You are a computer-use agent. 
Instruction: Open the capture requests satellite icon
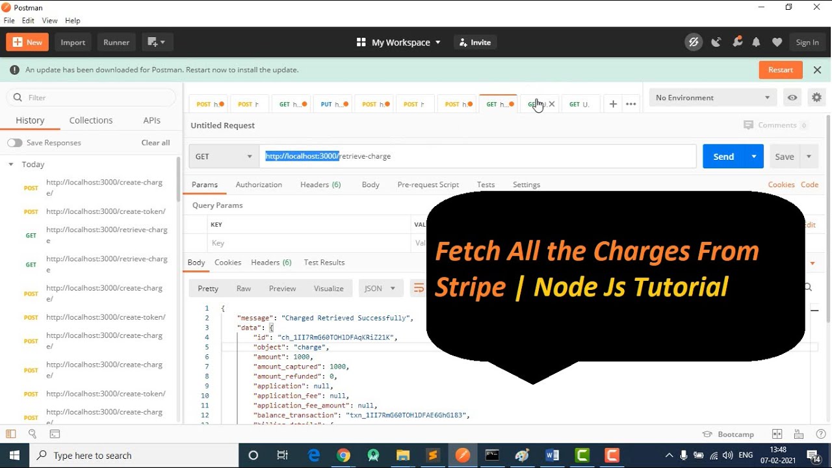pyautogui.click(x=716, y=42)
